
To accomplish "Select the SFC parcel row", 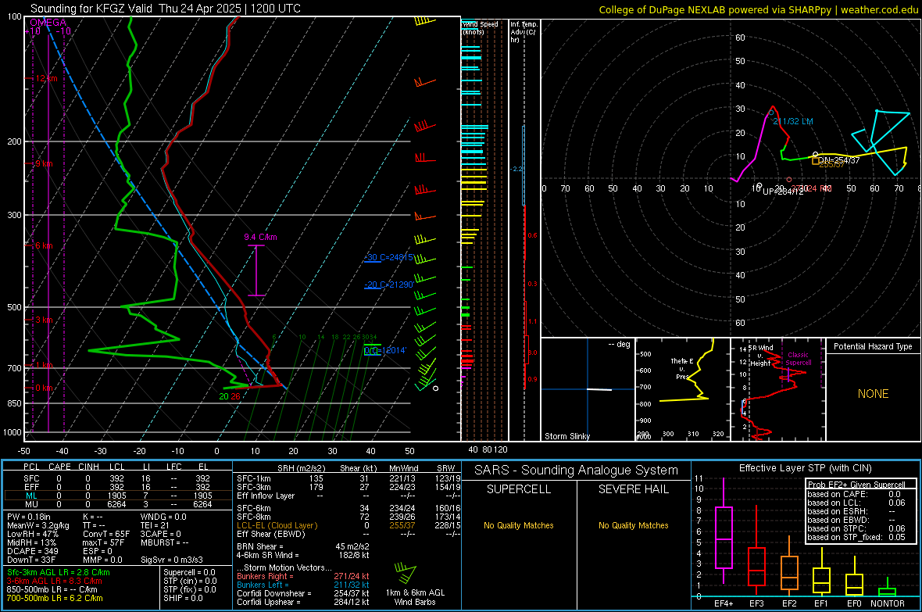I will (117, 478).
